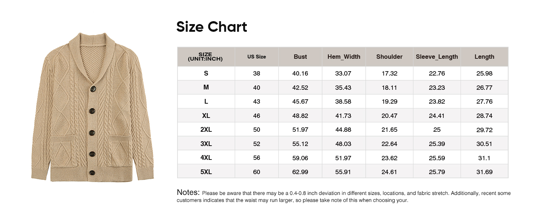Select the Bust column header
Image resolution: width=536 pixels, height=219 pixels.
[300, 57]
